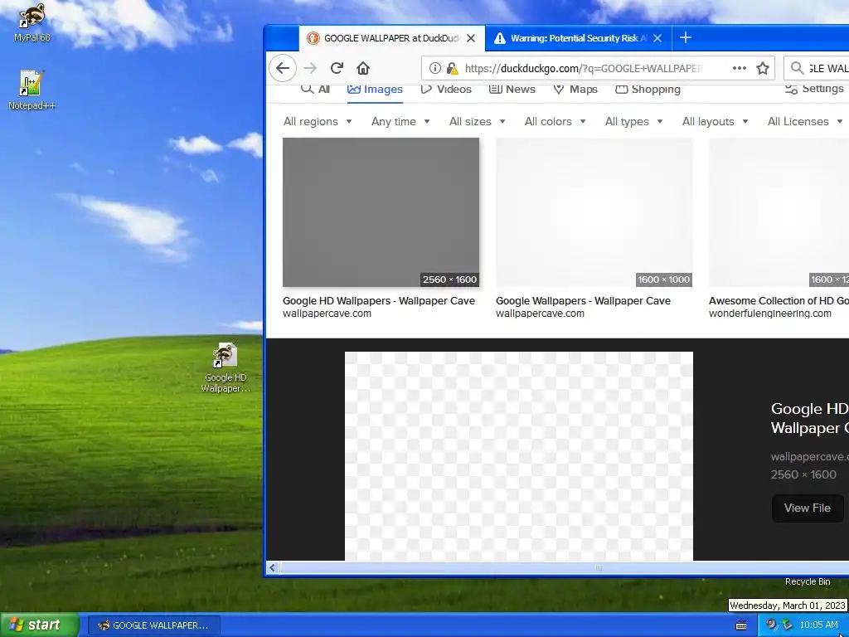849x637 pixels.
Task: Open Google Wallpapers - Wallpaper Cave title
Action: [x=583, y=300]
